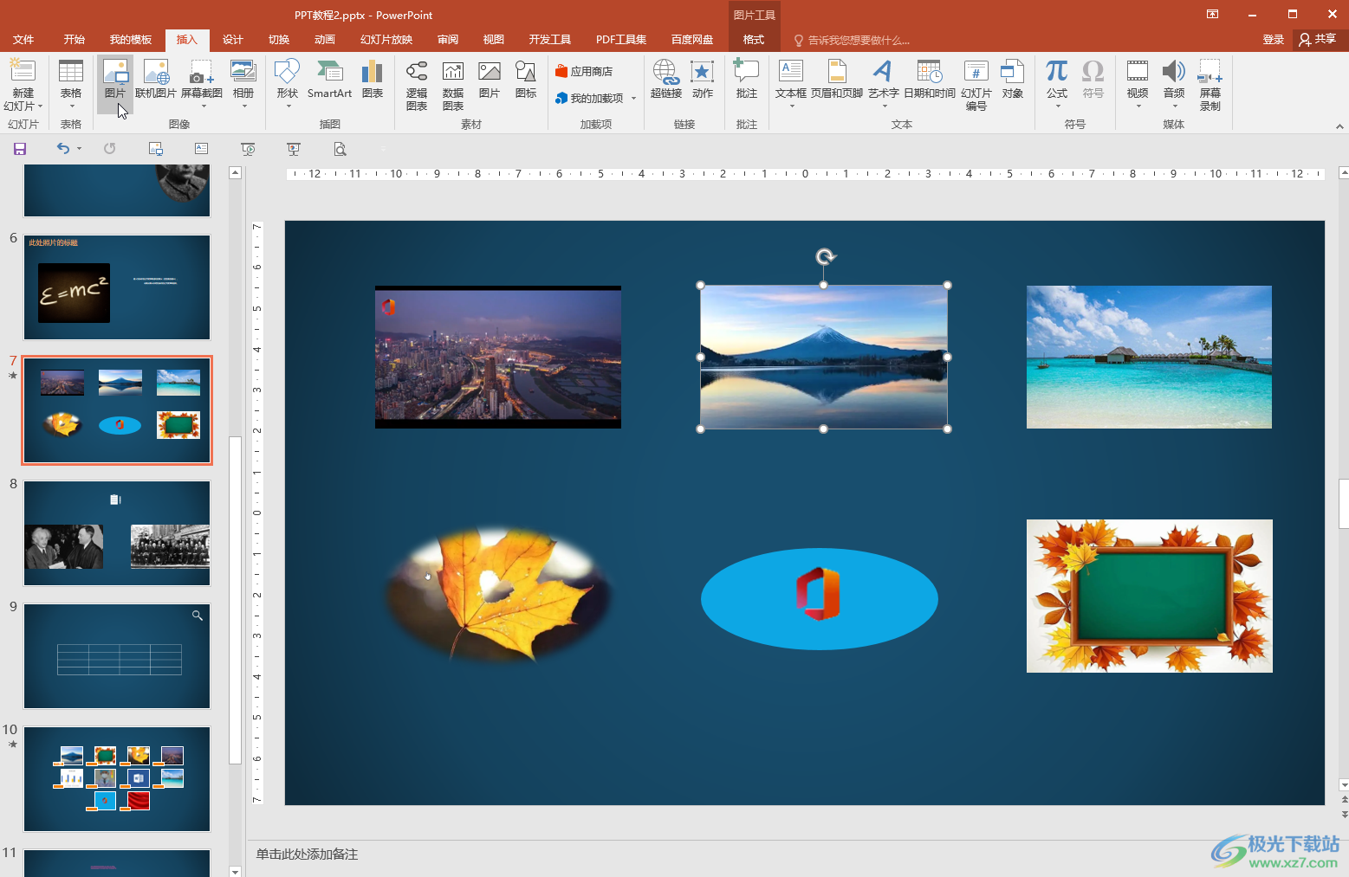The width and height of the screenshot is (1349, 877).
Task: Insert a Hyperlink (超链接)
Action: [x=666, y=78]
